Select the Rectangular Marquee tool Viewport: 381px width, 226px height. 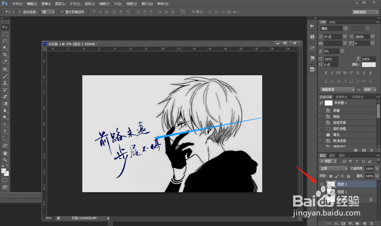pos(5,34)
